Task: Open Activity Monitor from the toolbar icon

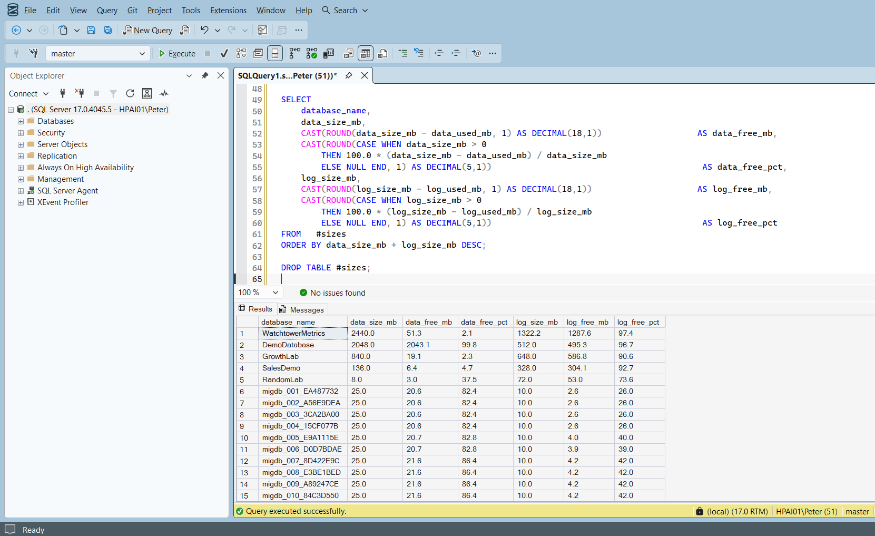Action: tap(262, 30)
